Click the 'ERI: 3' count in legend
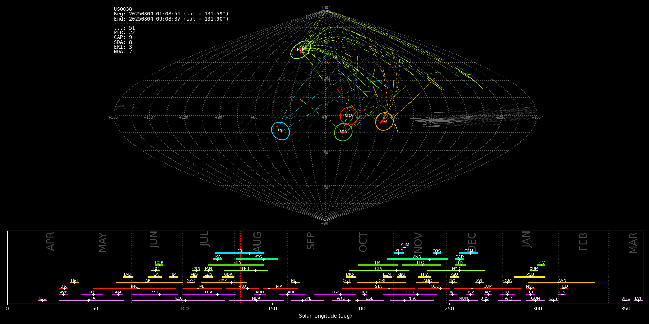 pyautogui.click(x=123, y=47)
